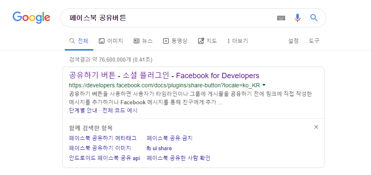The image size is (371, 175).
Task: Search 페이스북 공유하기 메타태그
Action: click(103, 138)
